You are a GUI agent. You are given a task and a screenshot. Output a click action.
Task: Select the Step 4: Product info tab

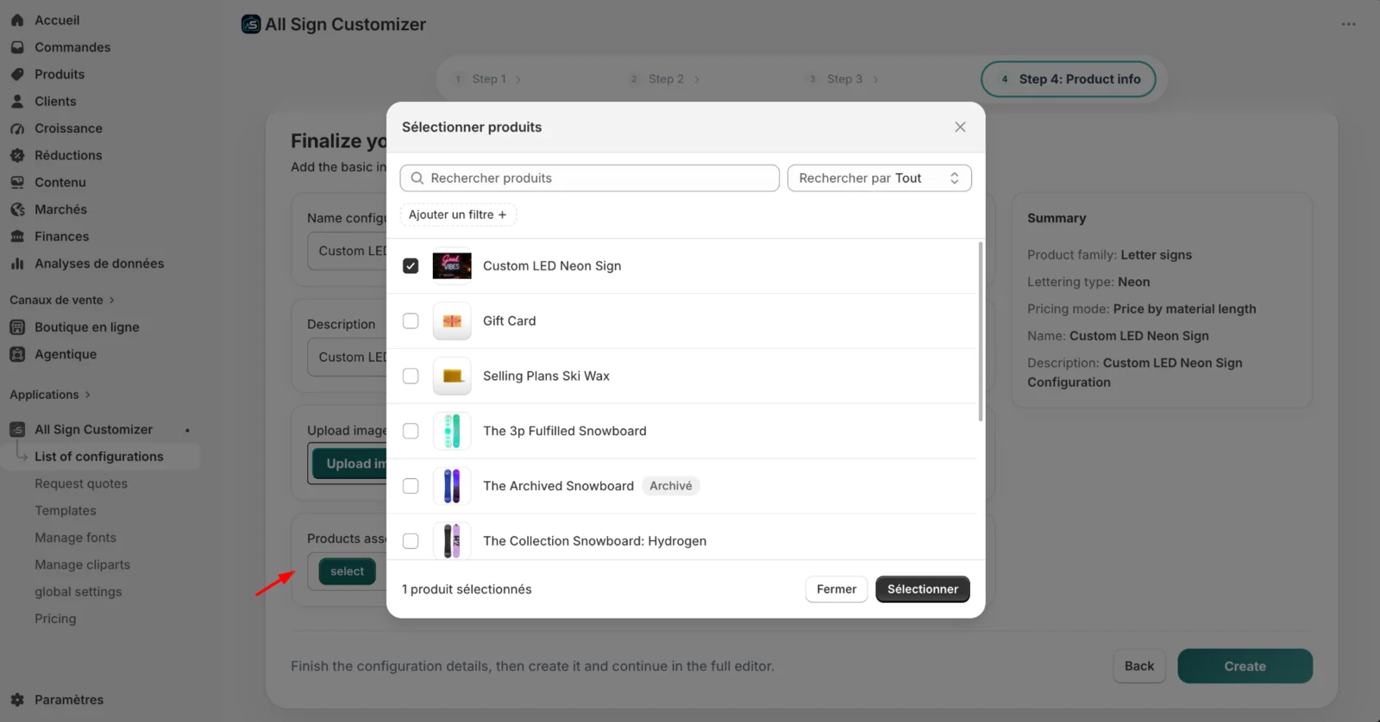coord(1069,79)
